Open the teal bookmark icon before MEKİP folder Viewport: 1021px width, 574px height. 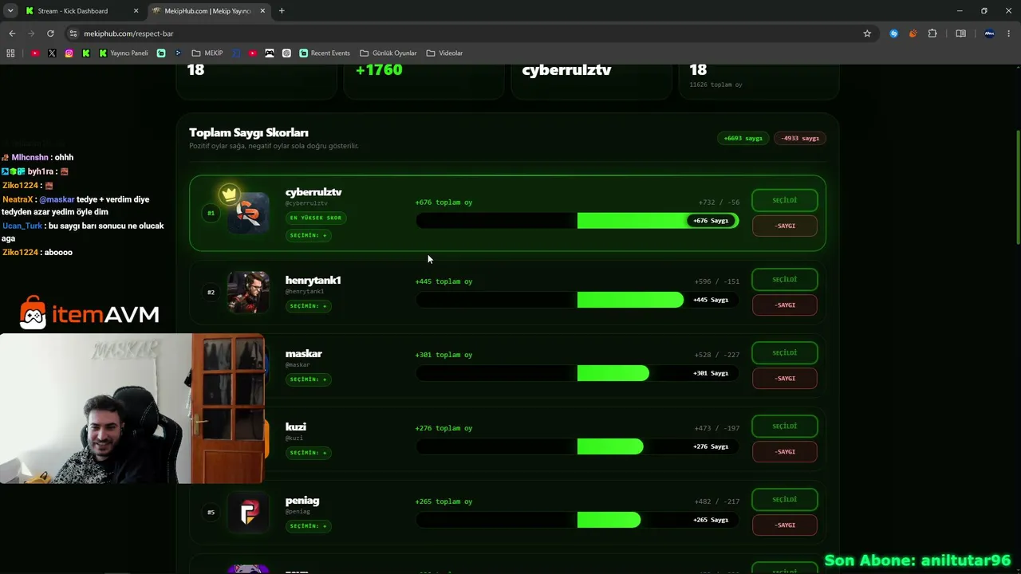click(161, 53)
